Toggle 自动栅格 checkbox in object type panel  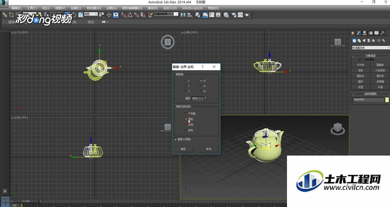(x=361, y=60)
